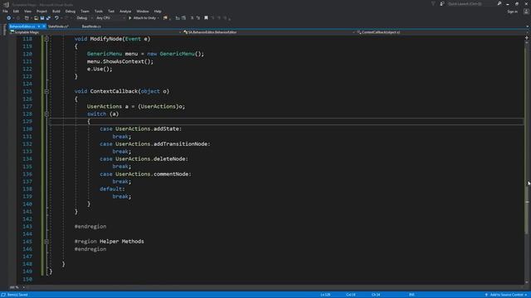531x298 pixels.
Task: Click the feedback icon in the title bar
Action: 442,3
